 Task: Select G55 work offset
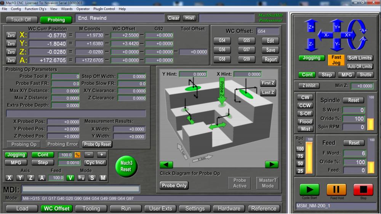[x=247, y=41]
